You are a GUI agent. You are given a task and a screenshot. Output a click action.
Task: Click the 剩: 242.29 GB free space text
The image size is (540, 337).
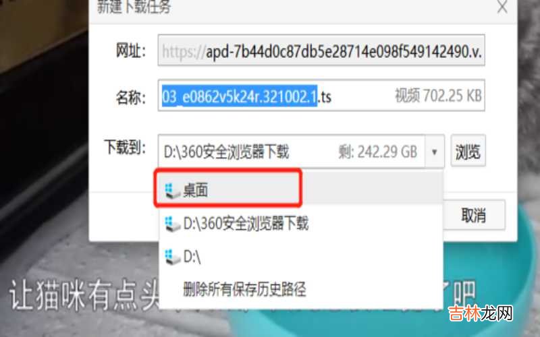click(378, 152)
